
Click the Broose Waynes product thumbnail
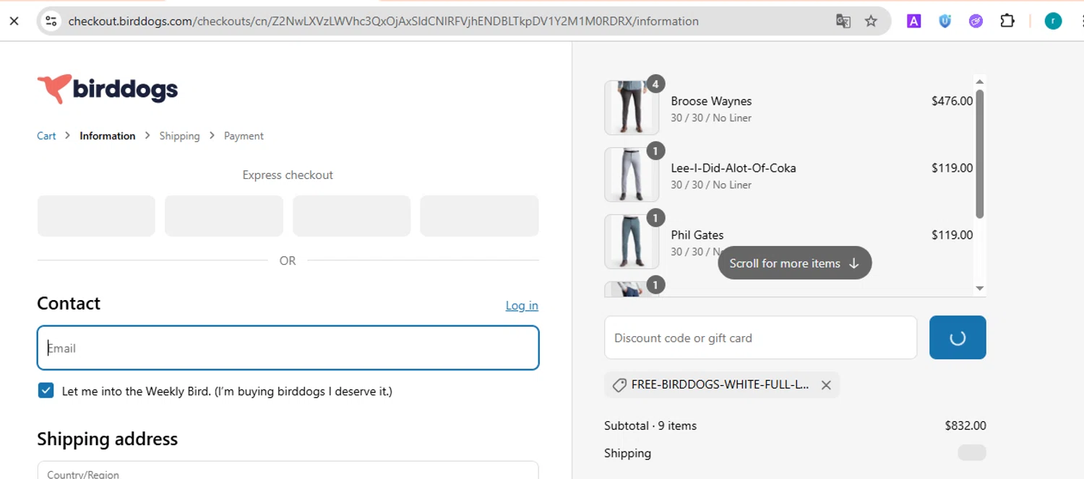(x=632, y=107)
